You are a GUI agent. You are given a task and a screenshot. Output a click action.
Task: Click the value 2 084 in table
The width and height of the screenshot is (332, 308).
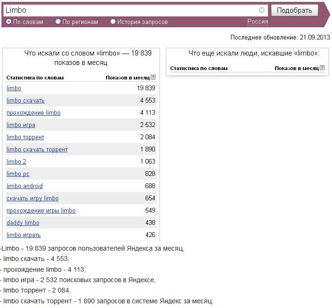[147, 137]
